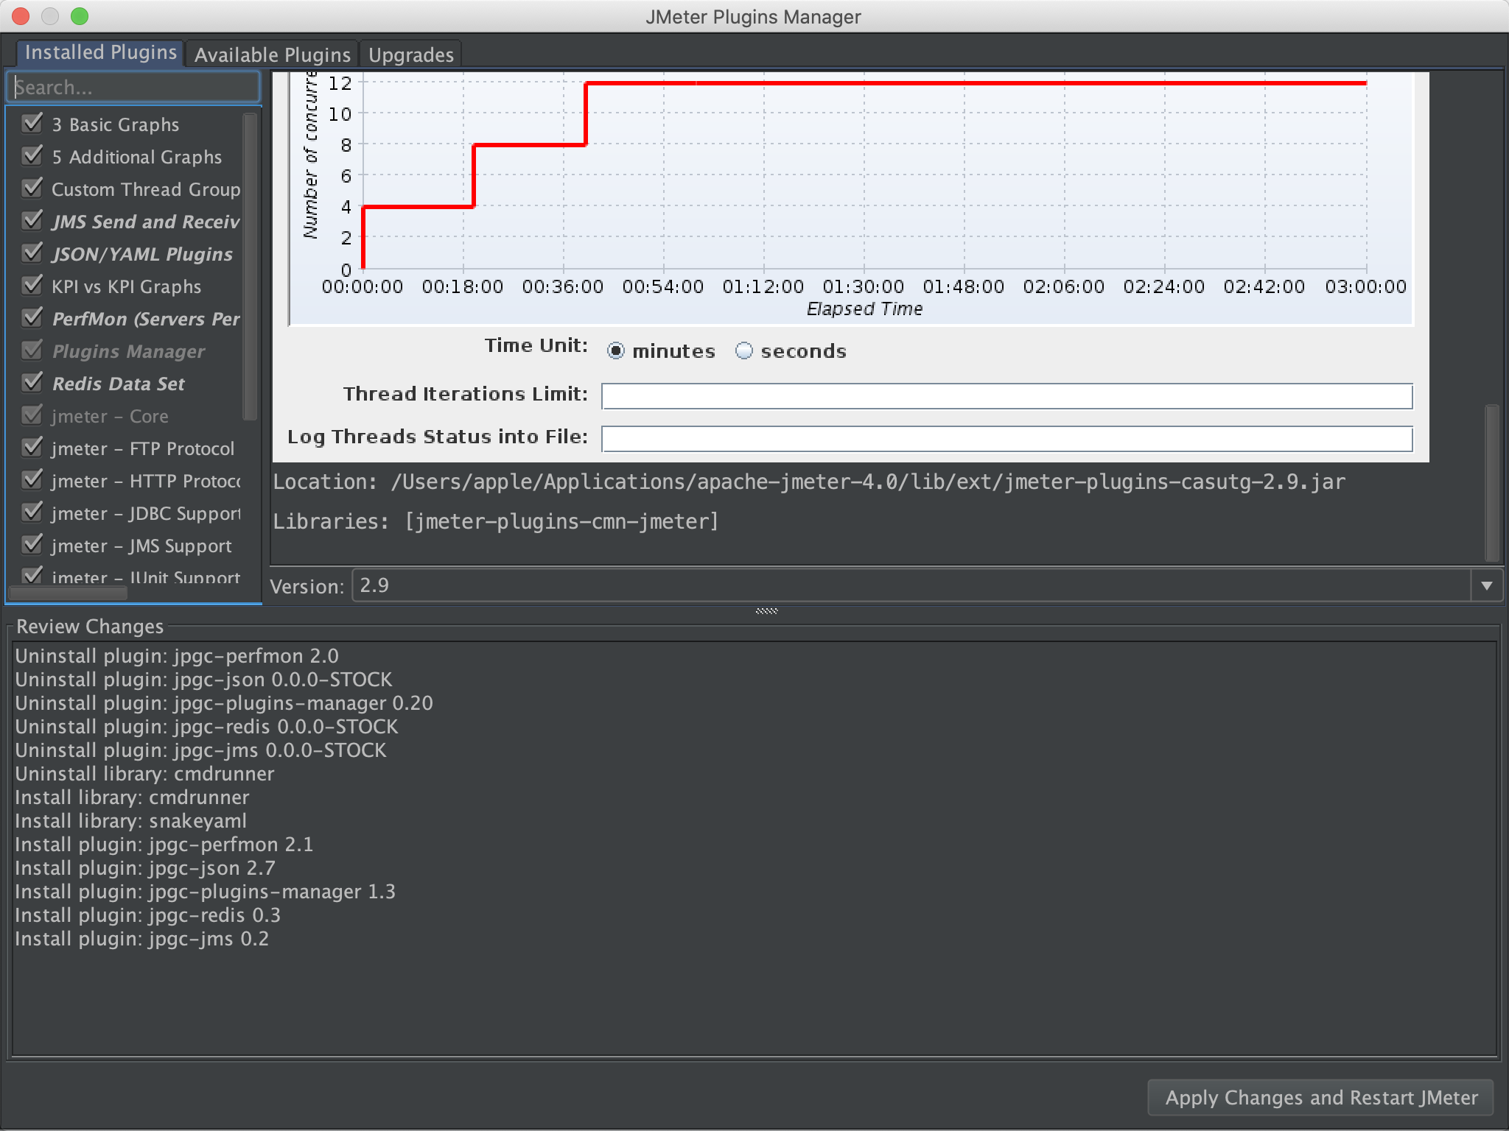1509x1131 pixels.
Task: Open the Version dropdown
Action: point(1488,585)
